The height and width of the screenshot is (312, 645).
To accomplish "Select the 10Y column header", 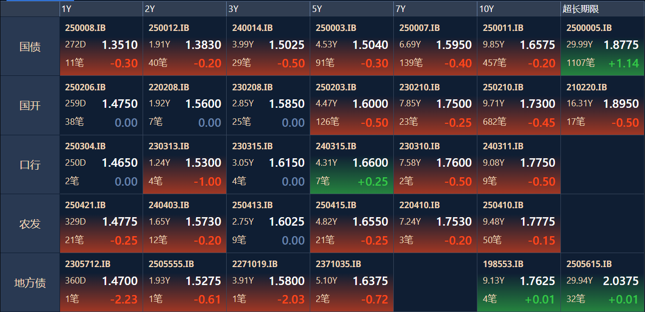I will (519, 9).
